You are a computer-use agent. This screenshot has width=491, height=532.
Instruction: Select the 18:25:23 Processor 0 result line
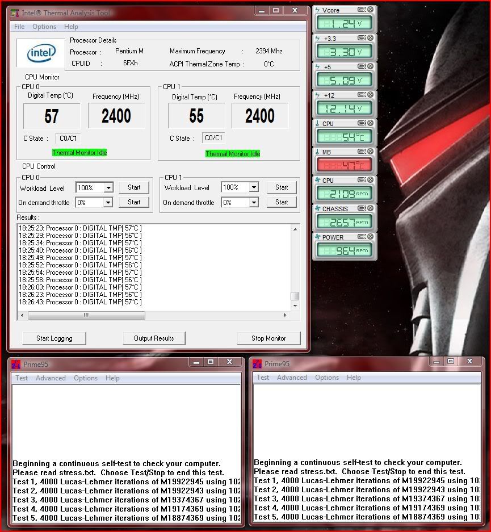(x=80, y=228)
